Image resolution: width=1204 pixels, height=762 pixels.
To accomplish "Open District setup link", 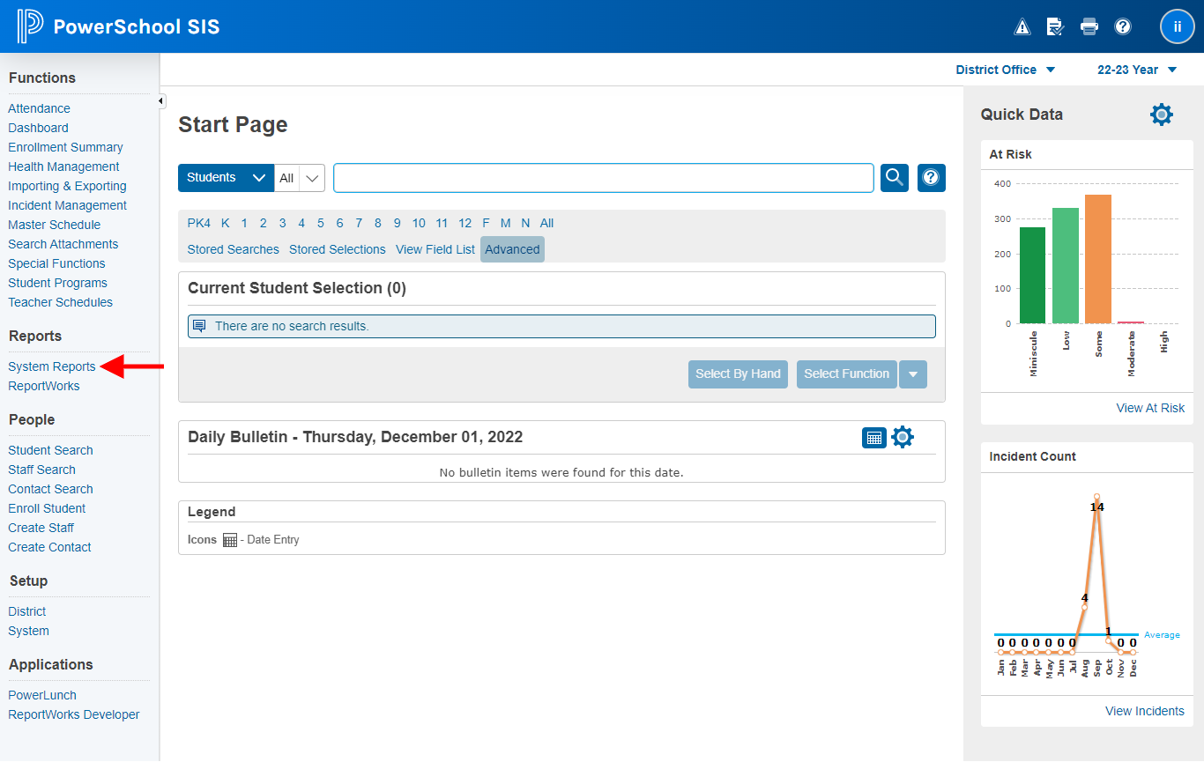I will coord(26,611).
